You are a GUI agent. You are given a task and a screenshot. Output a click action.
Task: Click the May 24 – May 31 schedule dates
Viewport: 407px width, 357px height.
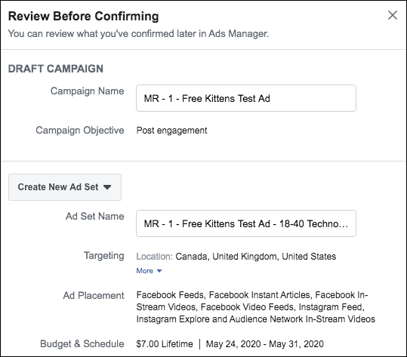pyautogui.click(x=265, y=343)
